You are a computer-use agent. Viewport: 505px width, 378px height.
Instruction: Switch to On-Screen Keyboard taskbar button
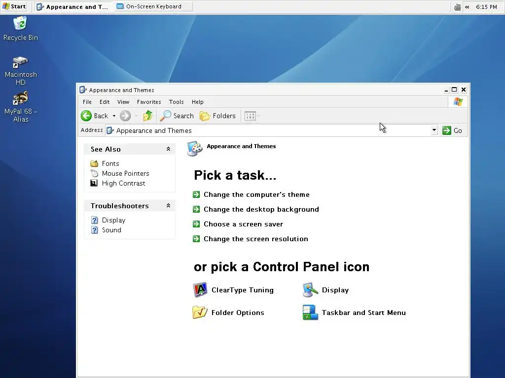click(154, 6)
